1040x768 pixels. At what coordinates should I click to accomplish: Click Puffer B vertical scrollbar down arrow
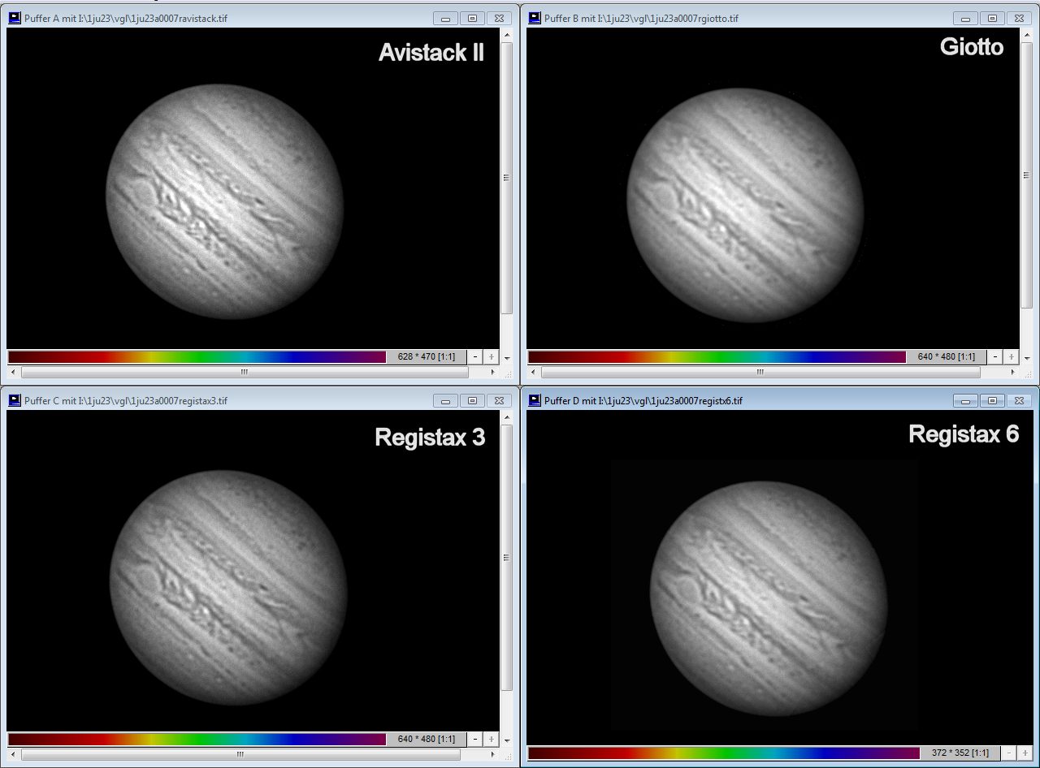1027,358
